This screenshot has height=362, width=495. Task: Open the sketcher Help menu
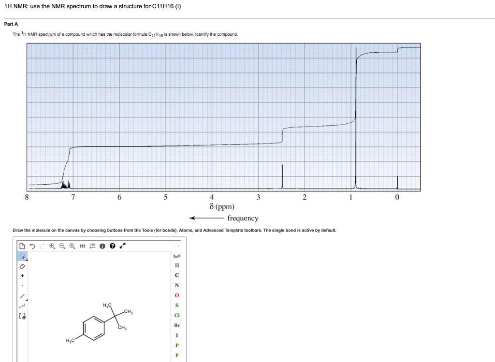pyautogui.click(x=112, y=246)
